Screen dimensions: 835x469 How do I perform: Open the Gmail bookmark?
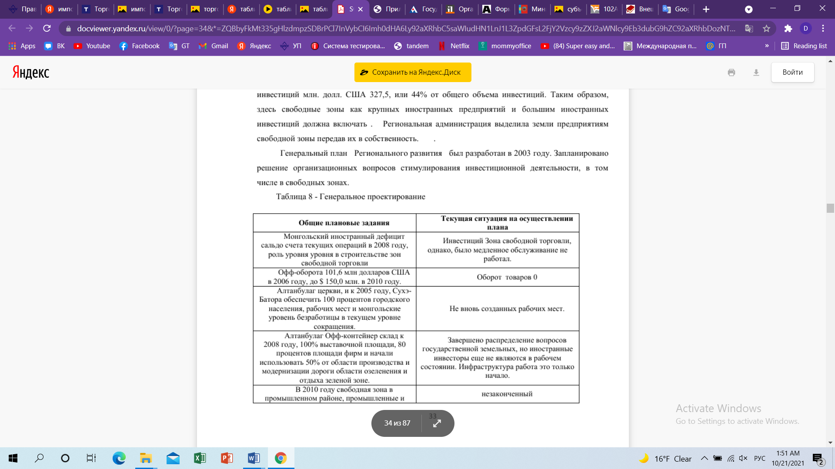point(213,46)
